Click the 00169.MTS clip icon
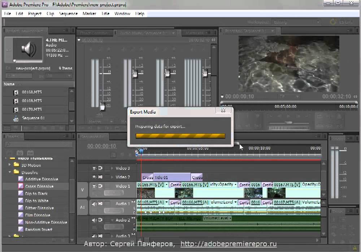 coord(16,101)
